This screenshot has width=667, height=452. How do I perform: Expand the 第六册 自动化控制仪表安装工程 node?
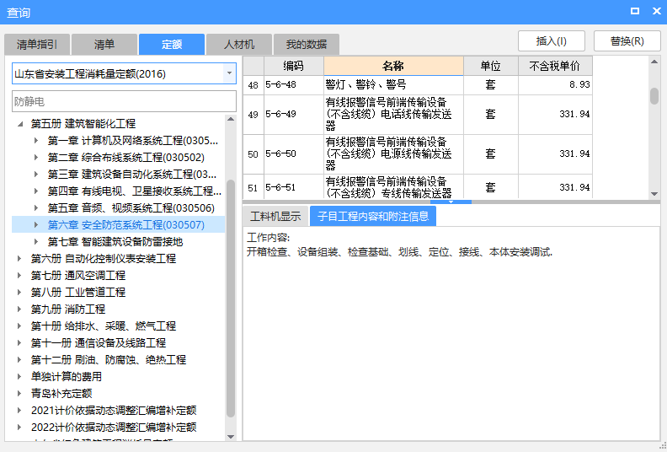[19, 259]
